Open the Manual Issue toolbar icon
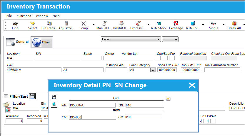This screenshot has height=136, width=245. pyautogui.click(x=104, y=23)
